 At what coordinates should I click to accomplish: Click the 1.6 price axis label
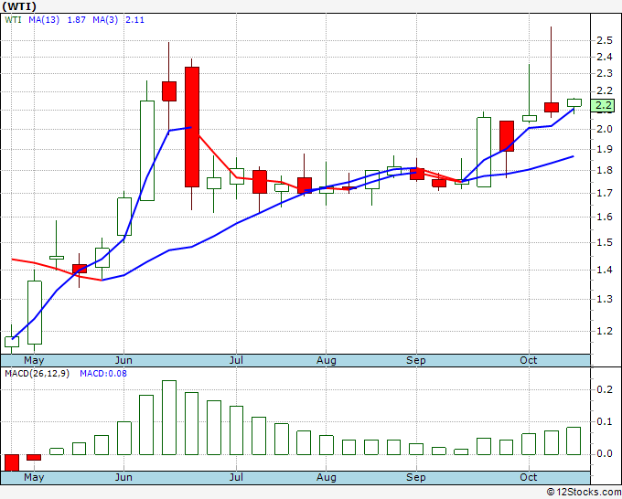click(605, 218)
